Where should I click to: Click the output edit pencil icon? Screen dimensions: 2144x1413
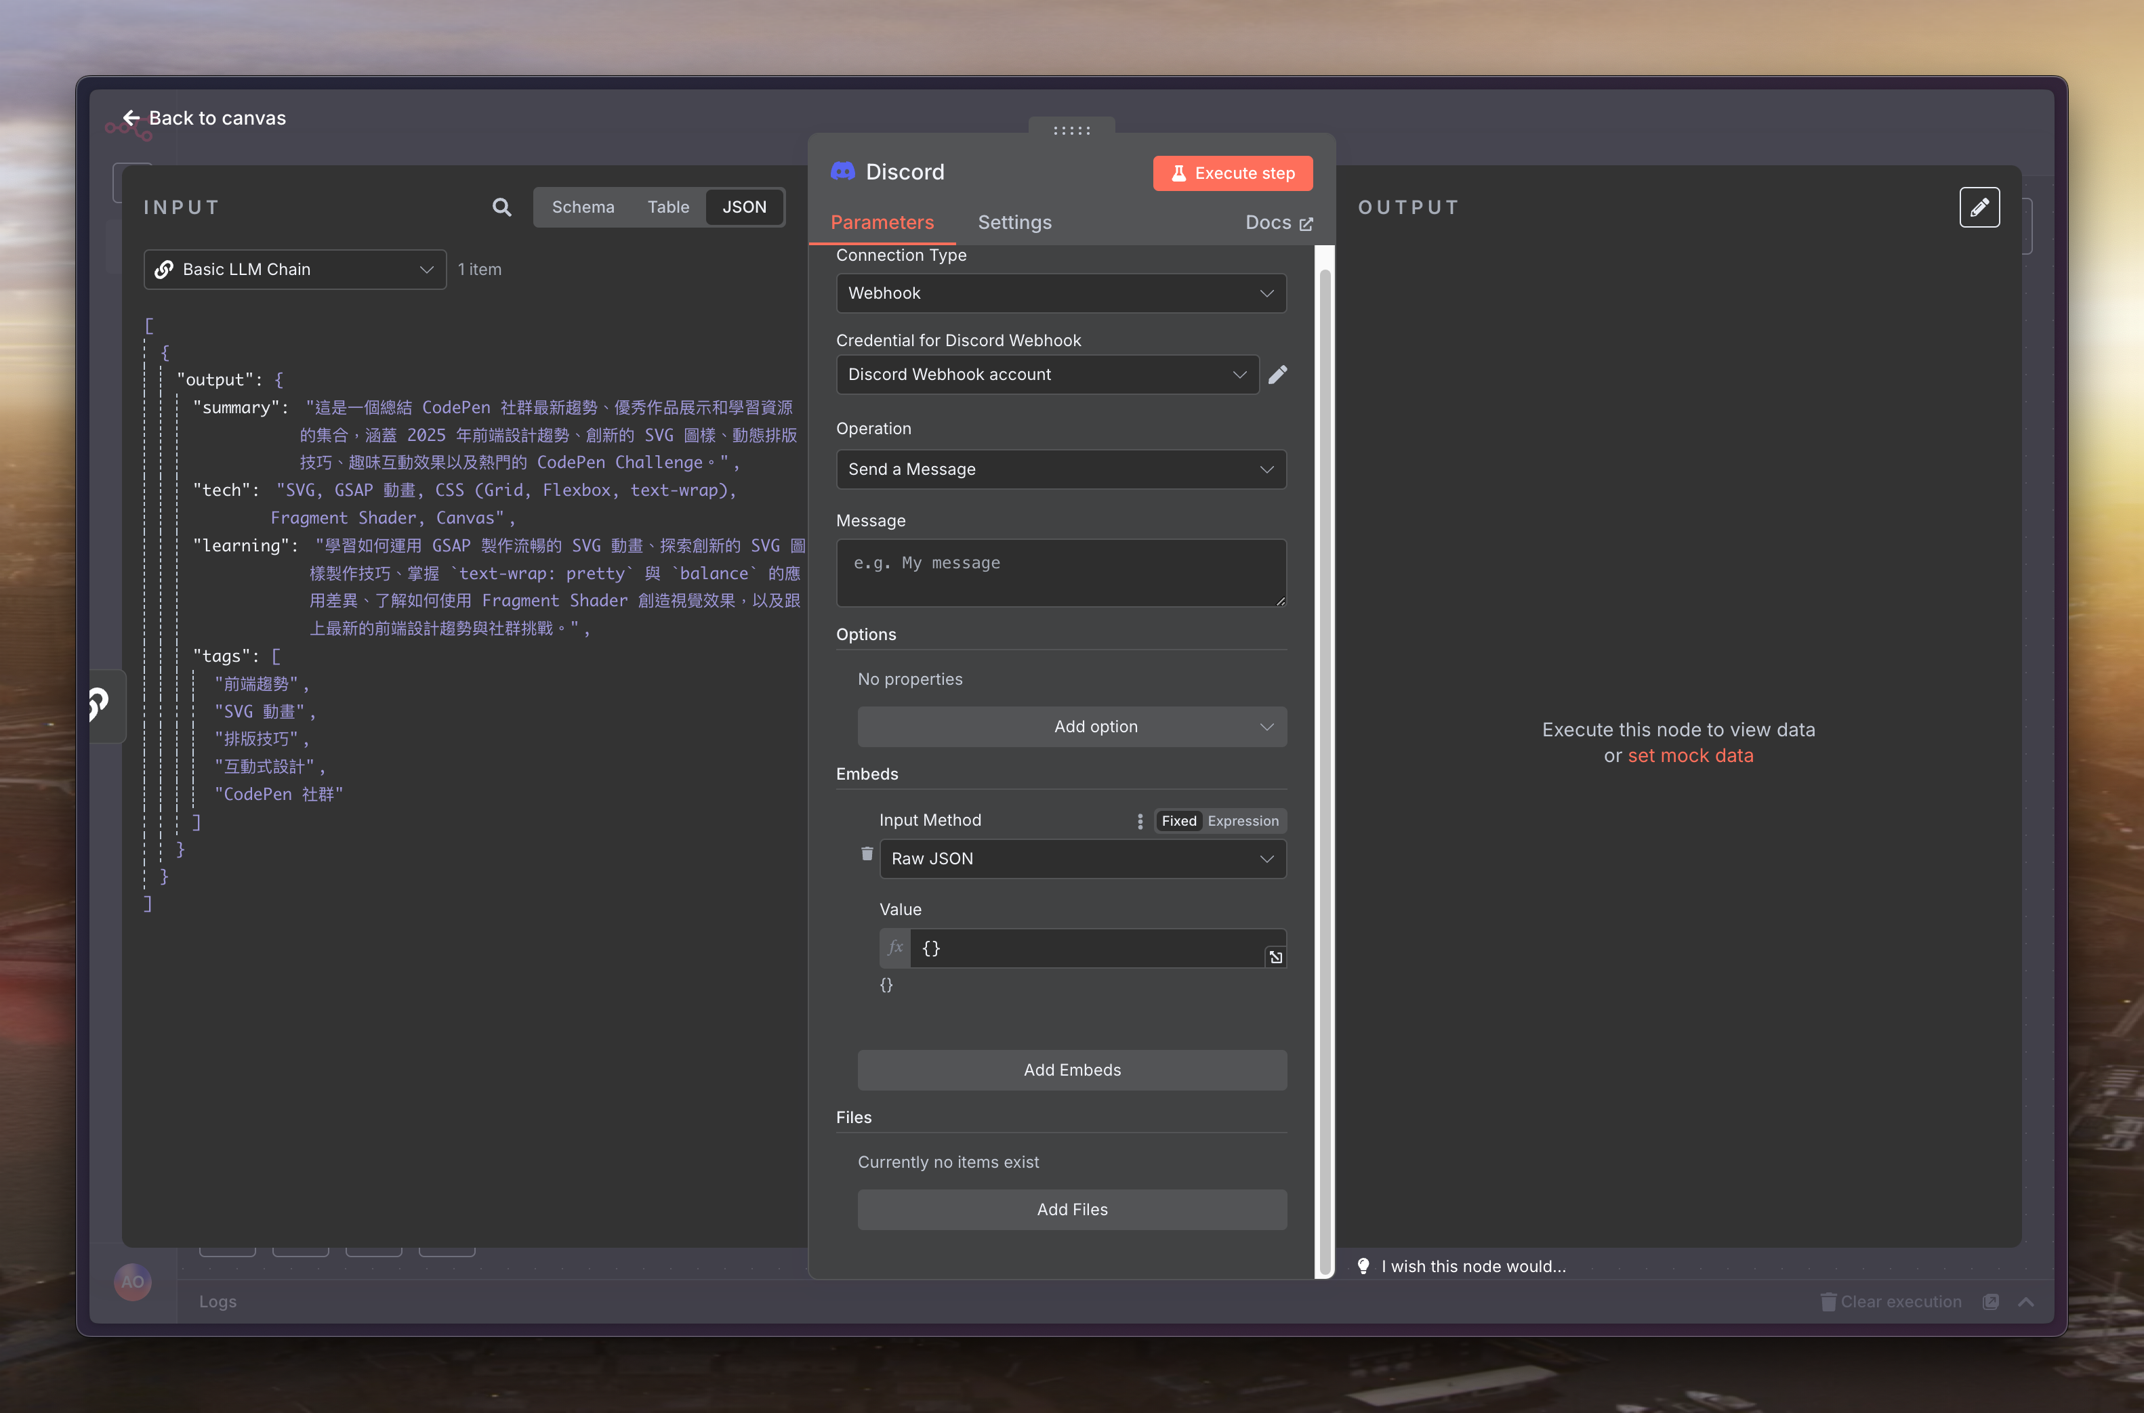point(1979,207)
